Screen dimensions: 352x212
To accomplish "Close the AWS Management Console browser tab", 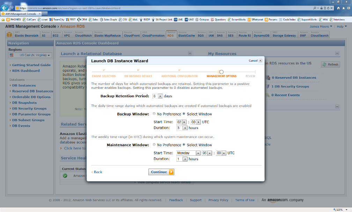I will (39, 14).
